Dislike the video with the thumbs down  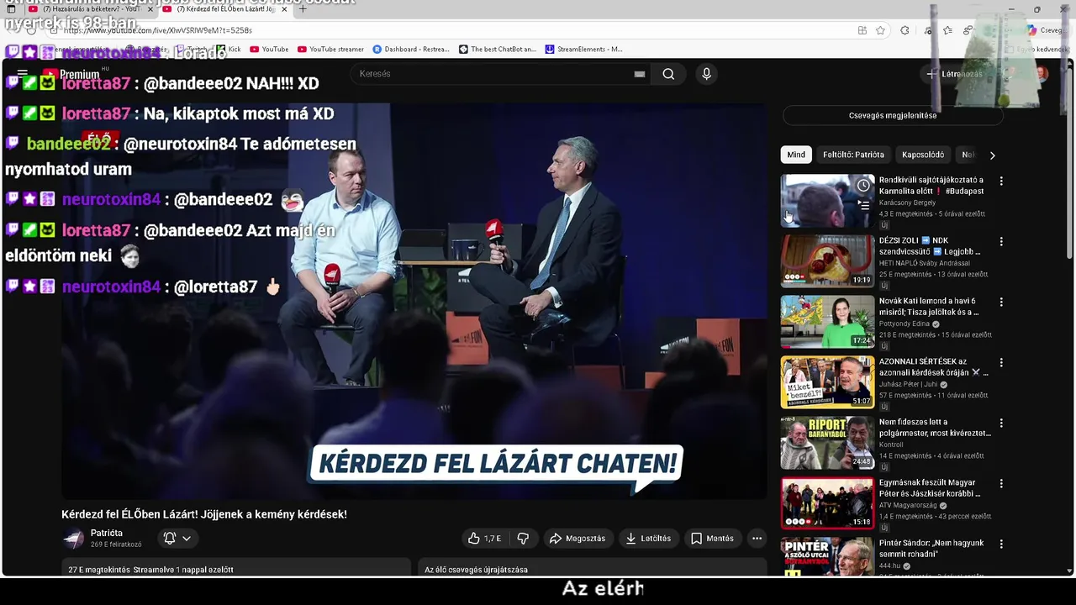coord(523,539)
